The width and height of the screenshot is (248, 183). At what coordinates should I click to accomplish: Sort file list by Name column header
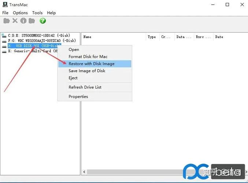pos(87,37)
